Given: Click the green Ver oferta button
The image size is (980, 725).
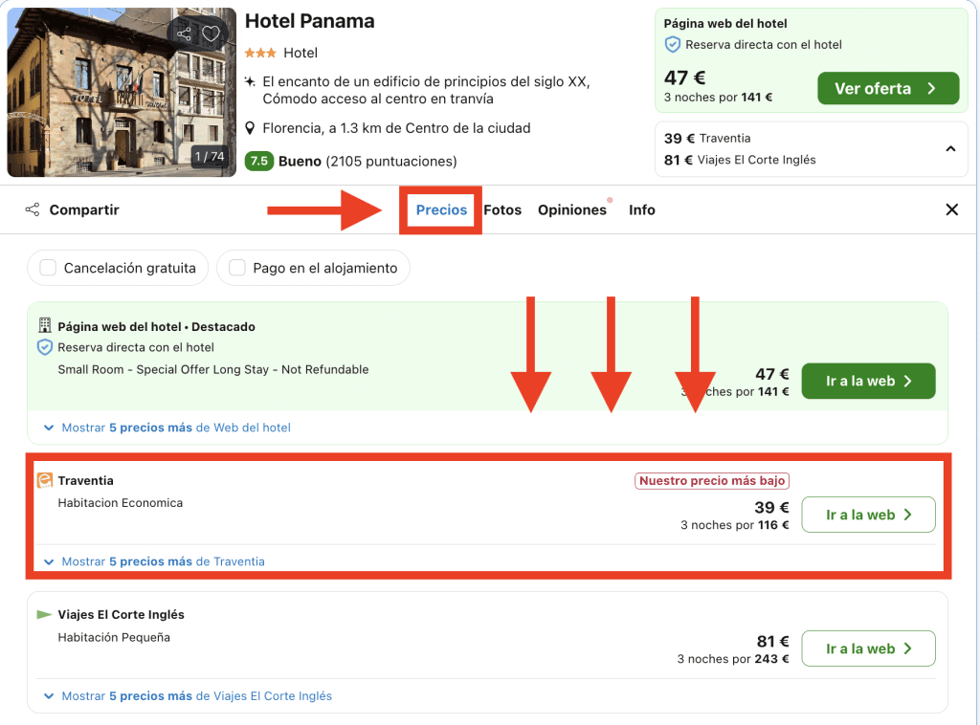Looking at the screenshot, I should coord(887,88).
